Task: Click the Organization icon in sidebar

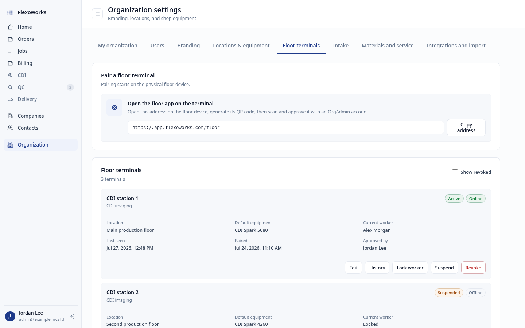Action: (10, 145)
